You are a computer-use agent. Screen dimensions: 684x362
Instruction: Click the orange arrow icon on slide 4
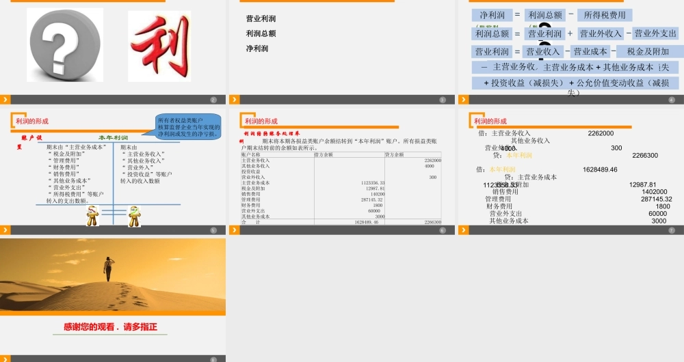click(463, 100)
